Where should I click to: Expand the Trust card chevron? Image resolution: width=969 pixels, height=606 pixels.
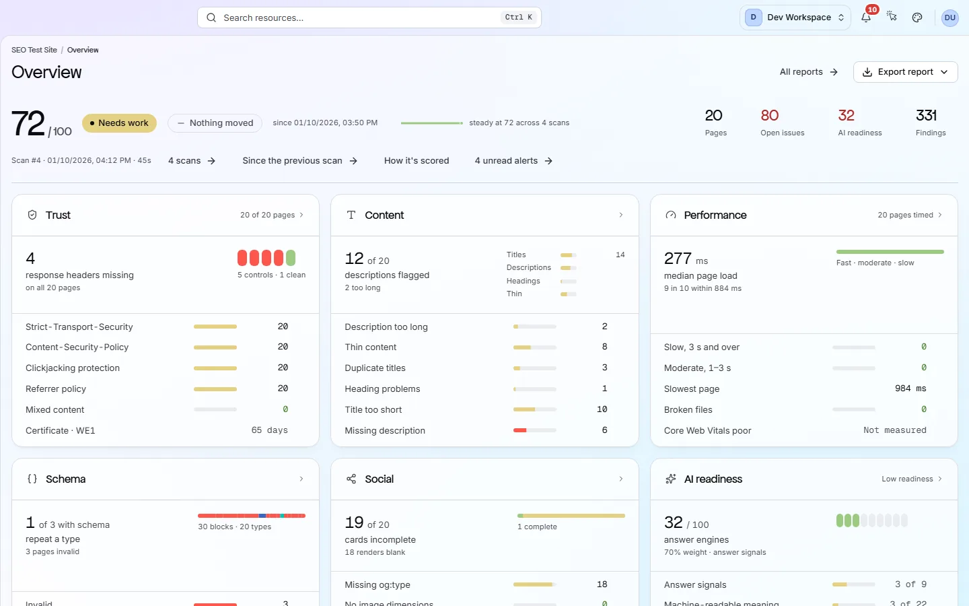pyautogui.click(x=301, y=215)
